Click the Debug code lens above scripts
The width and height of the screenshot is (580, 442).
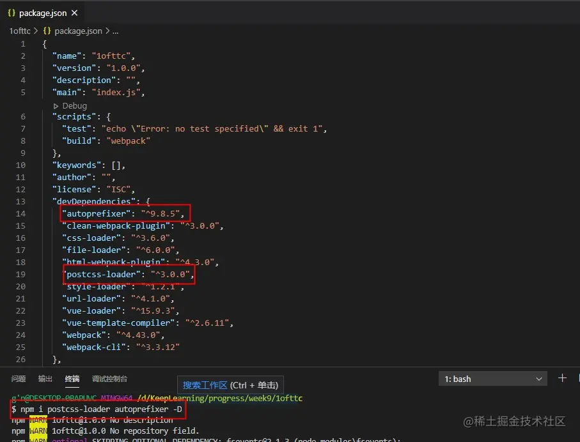(74, 105)
